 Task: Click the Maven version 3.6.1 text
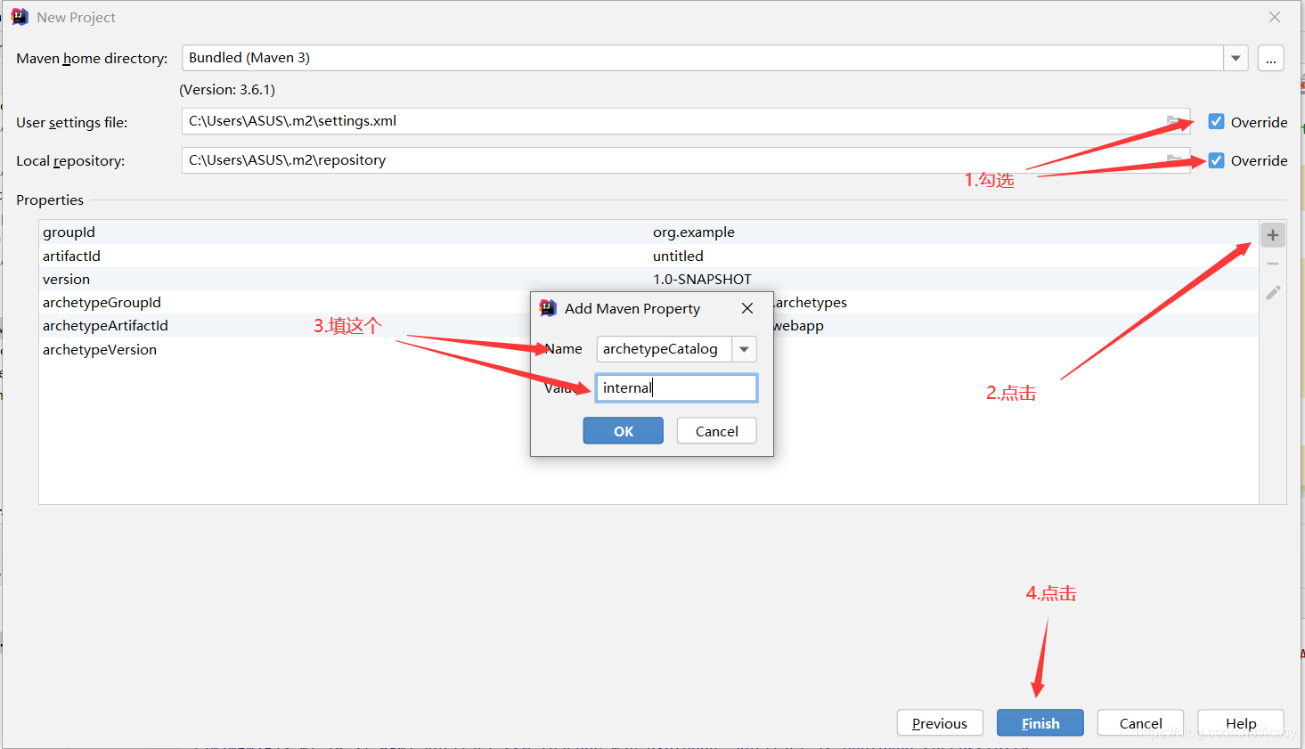pos(227,90)
